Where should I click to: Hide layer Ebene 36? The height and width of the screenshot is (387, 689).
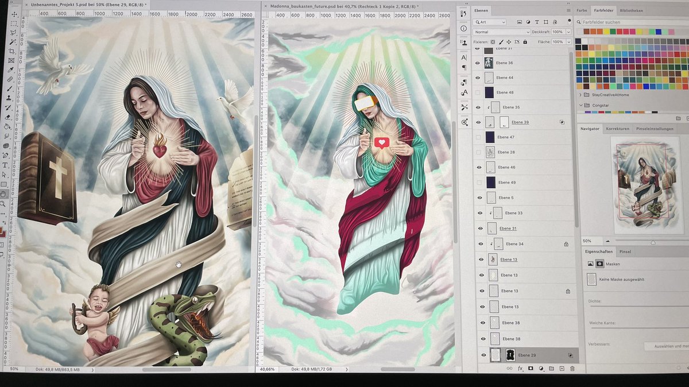point(478,63)
